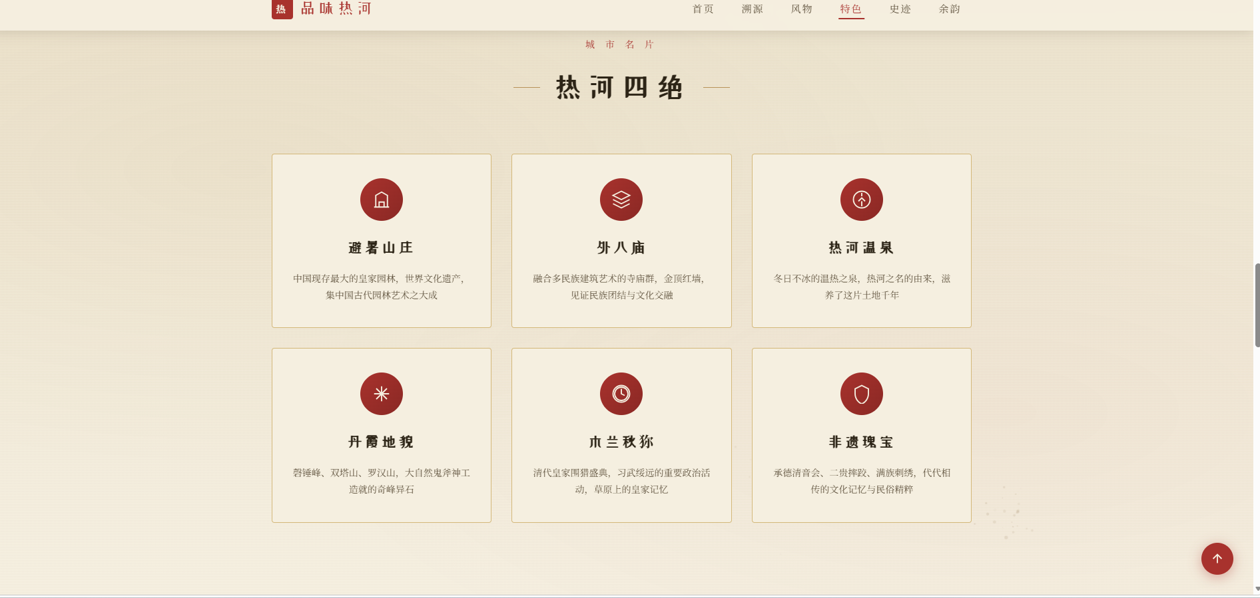Screen dimensions: 1260x598
Task: Open the 史迹 navigation item
Action: 900,9
